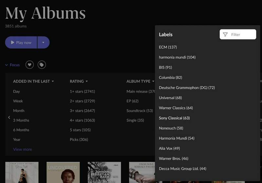Viewport: 262px width, 183px height.
Task: Open the Play now dropdown arrow
Action: pos(43,43)
